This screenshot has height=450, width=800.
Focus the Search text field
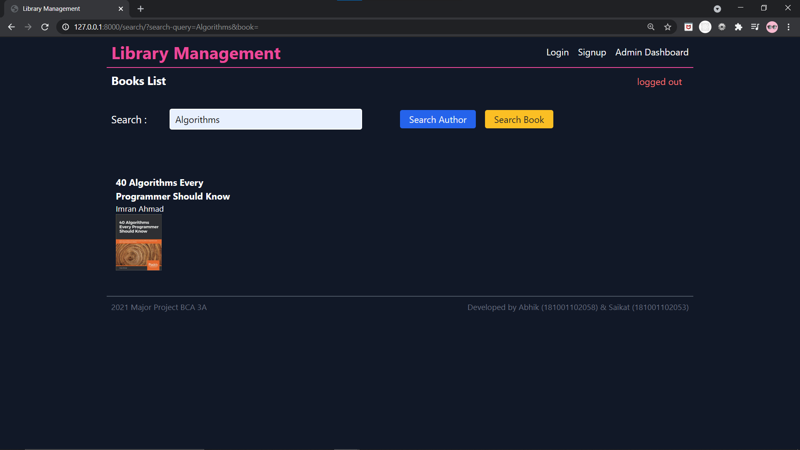[x=265, y=120]
